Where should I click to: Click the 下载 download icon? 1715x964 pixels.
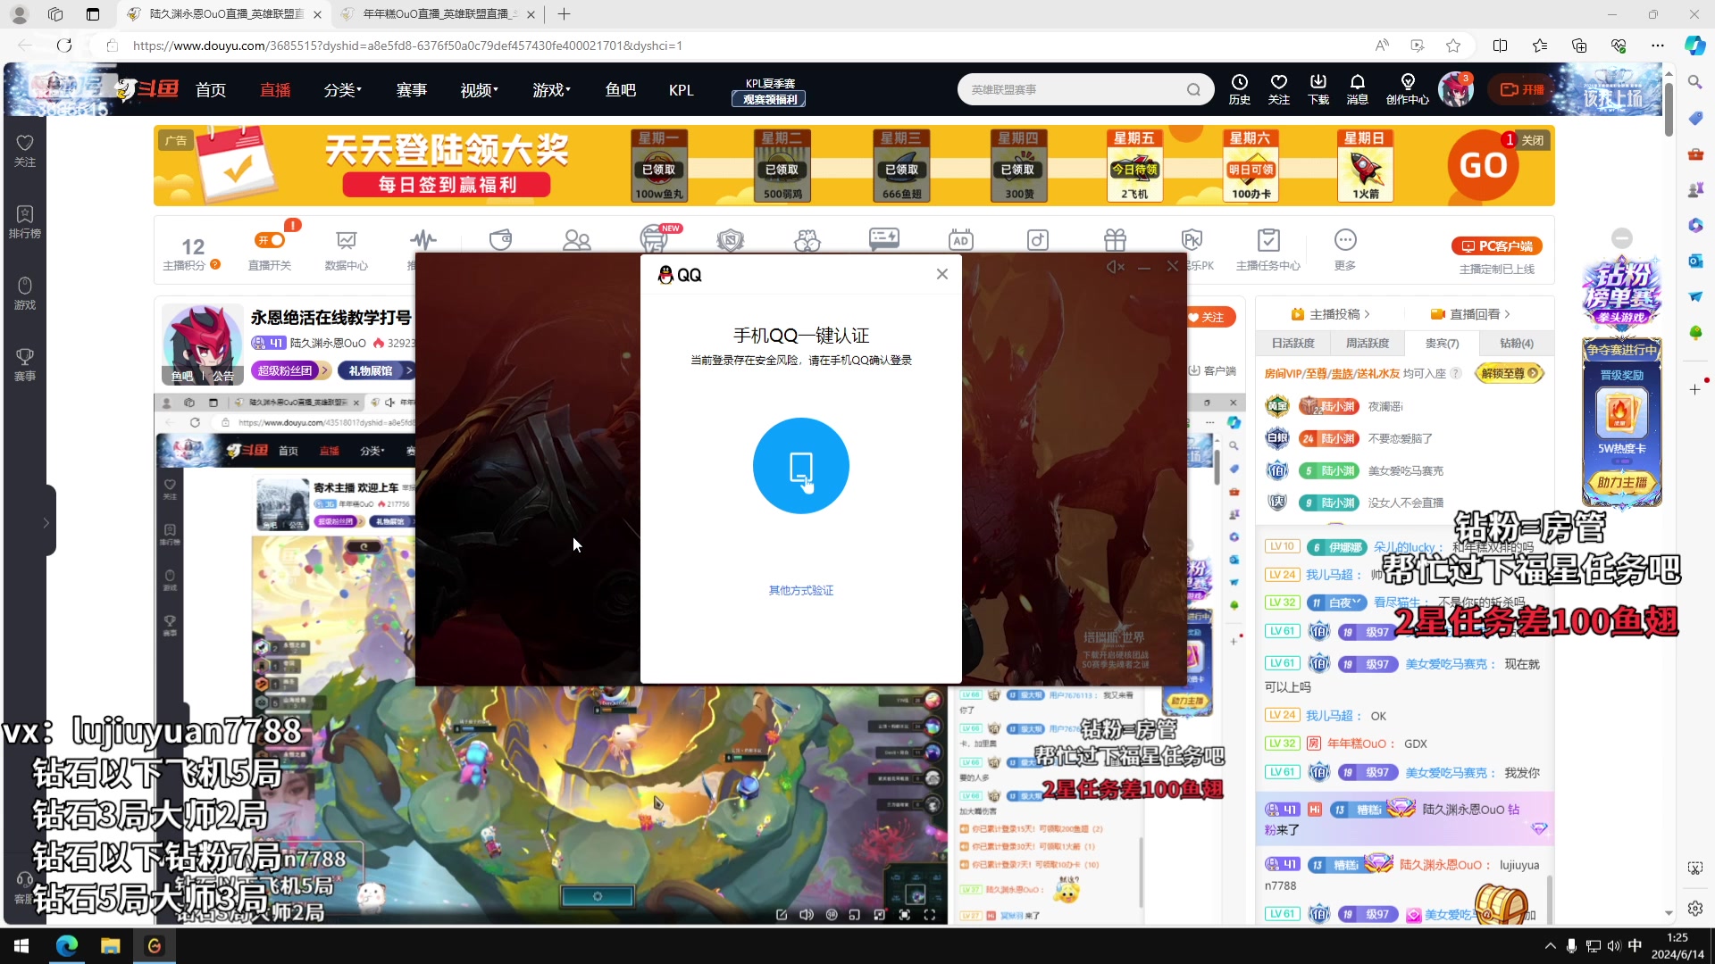click(1318, 89)
